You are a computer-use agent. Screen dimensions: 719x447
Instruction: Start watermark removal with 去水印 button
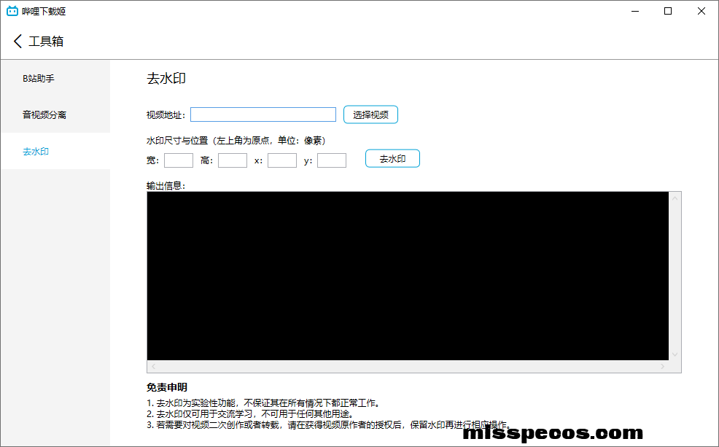(392, 159)
